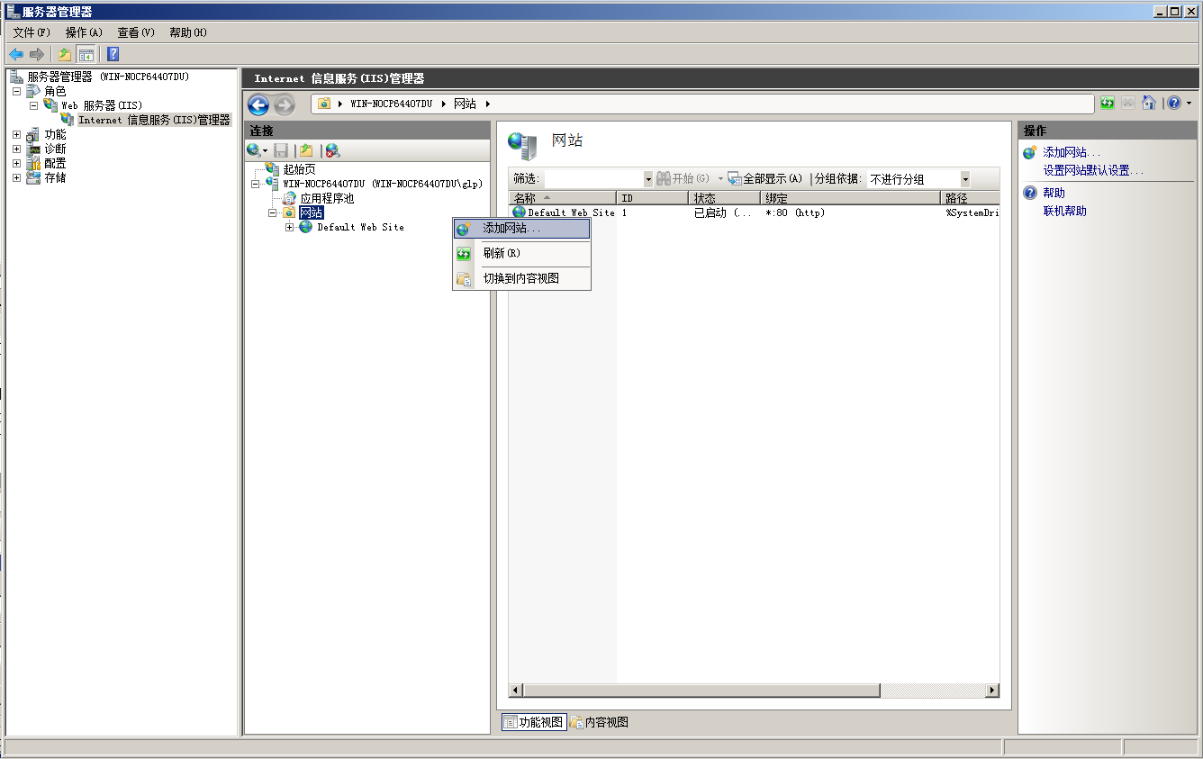Screen dimensions: 1203x759
Task: Expand the 配置 configuration node
Action: (x=16, y=163)
